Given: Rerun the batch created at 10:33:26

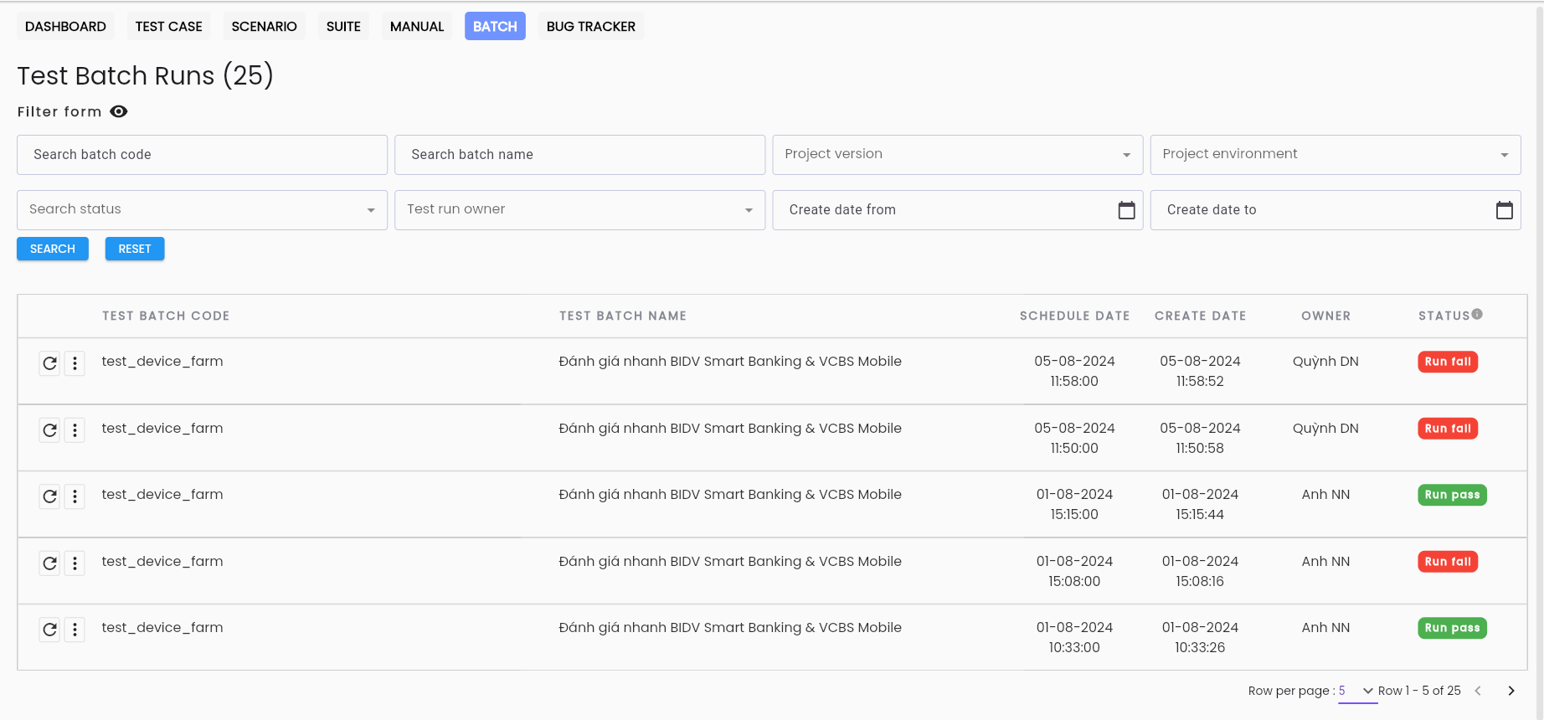Looking at the screenshot, I should pyautogui.click(x=50, y=630).
